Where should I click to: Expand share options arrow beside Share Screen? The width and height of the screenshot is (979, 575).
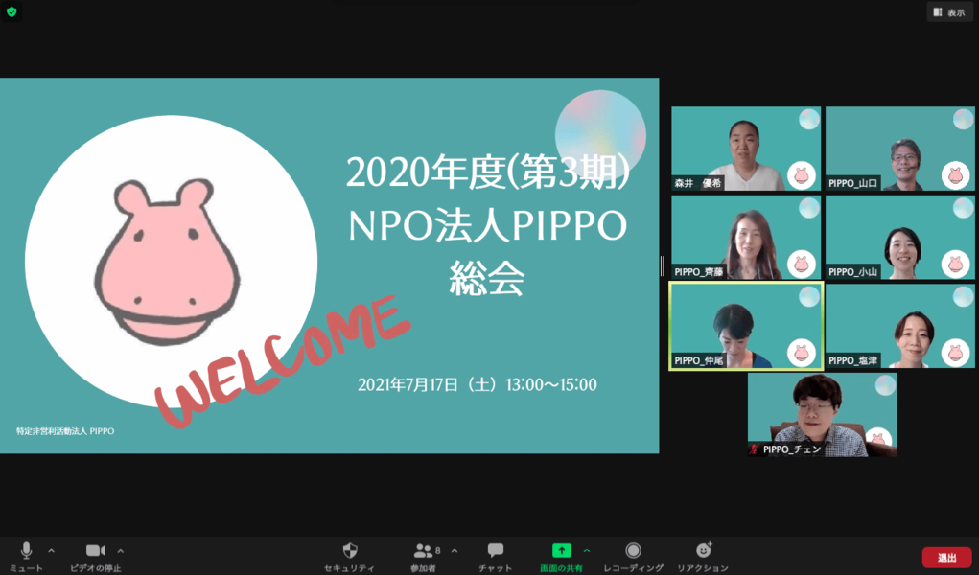587,550
